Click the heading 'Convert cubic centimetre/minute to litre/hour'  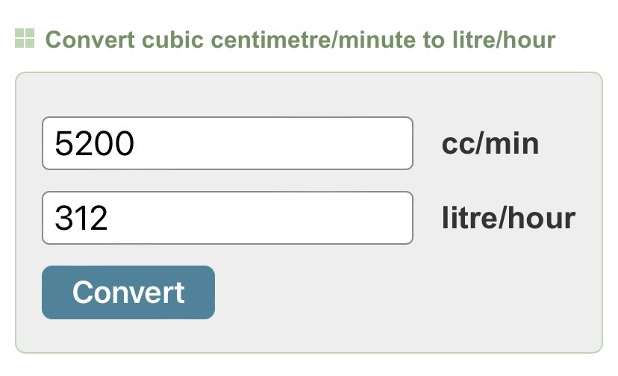point(300,40)
